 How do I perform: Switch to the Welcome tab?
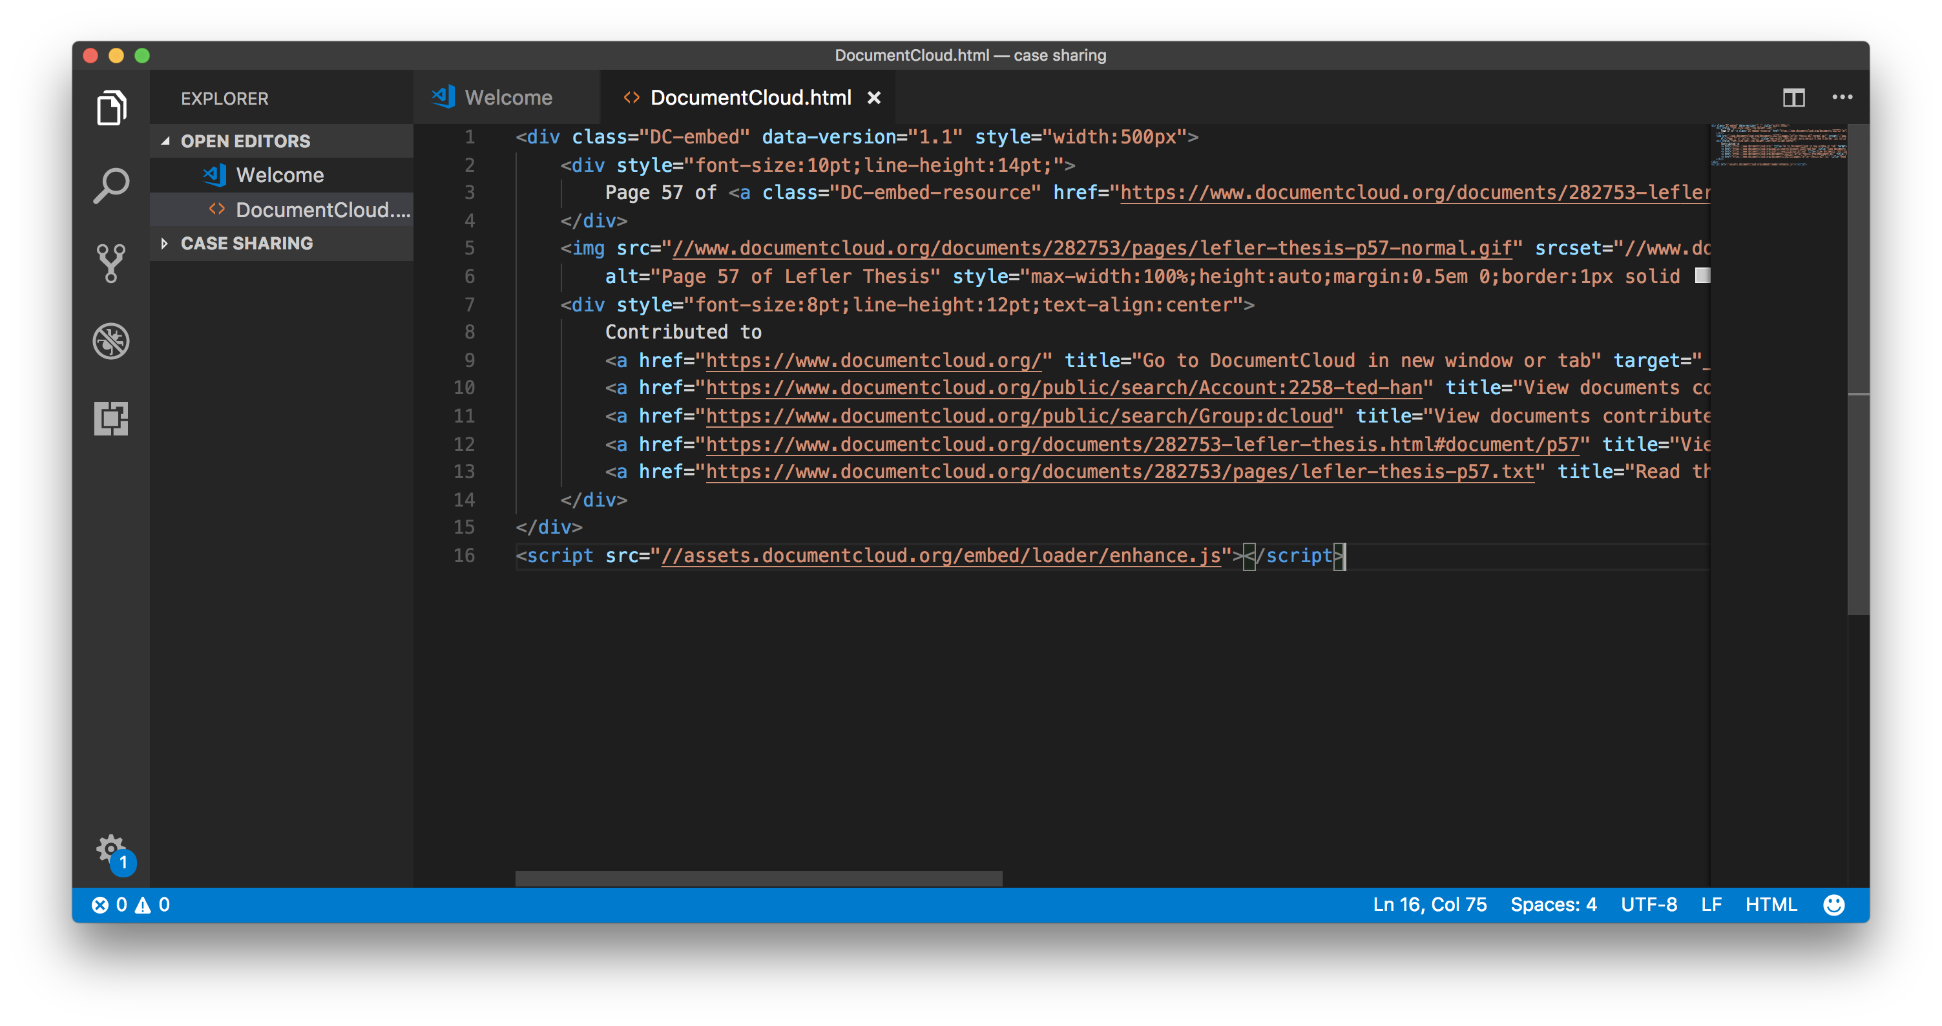point(507,98)
